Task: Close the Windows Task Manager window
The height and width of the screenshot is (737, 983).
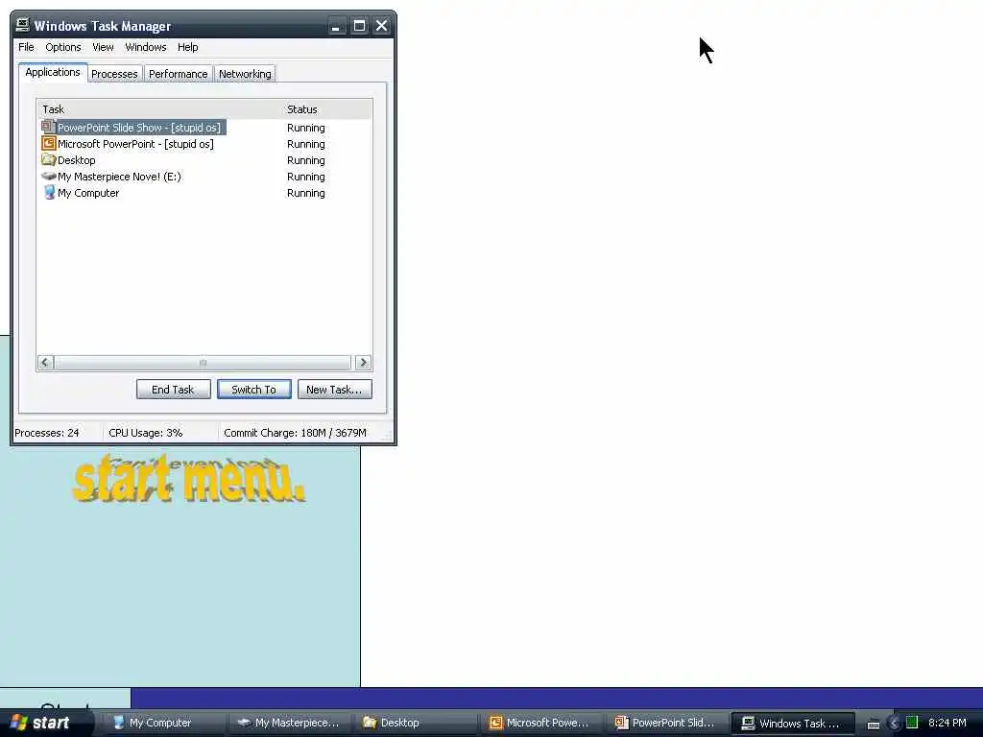Action: point(381,26)
